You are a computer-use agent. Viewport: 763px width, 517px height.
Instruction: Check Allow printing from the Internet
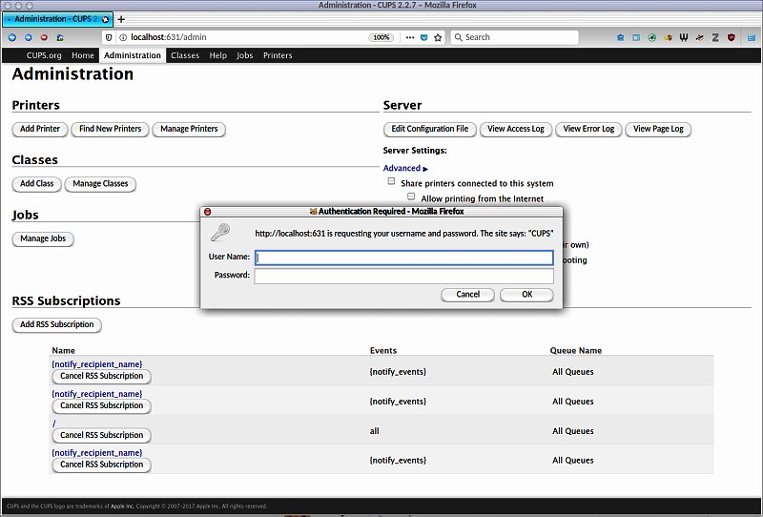point(411,196)
